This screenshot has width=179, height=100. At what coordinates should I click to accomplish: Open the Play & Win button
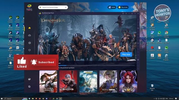pyautogui.click(x=123, y=7)
